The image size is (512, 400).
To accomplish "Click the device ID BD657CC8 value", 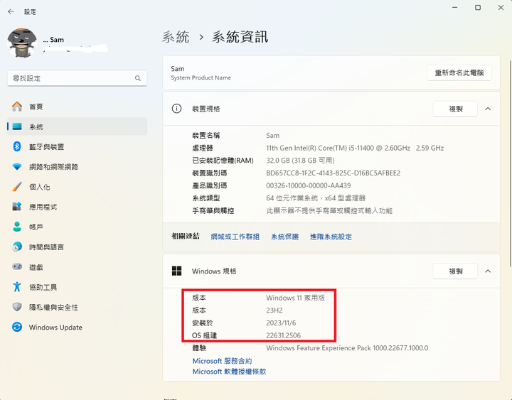I will [334, 173].
